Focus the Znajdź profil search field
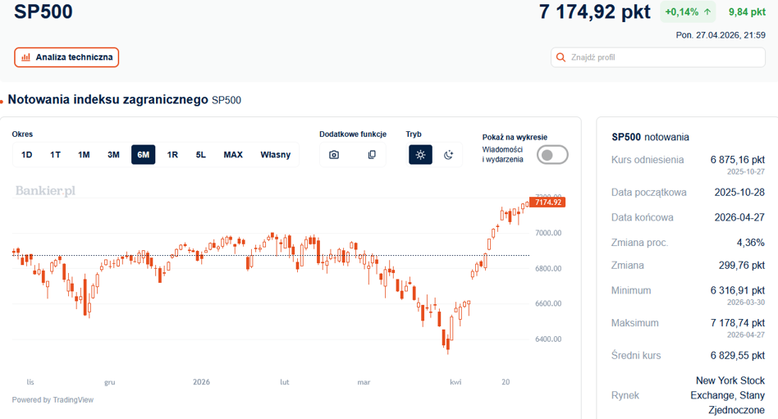 tap(658, 57)
